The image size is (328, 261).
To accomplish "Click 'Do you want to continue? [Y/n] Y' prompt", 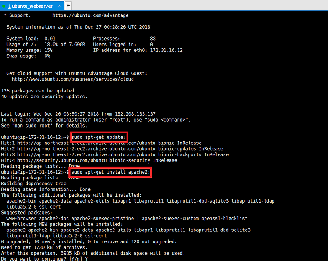I will coord(44,259).
